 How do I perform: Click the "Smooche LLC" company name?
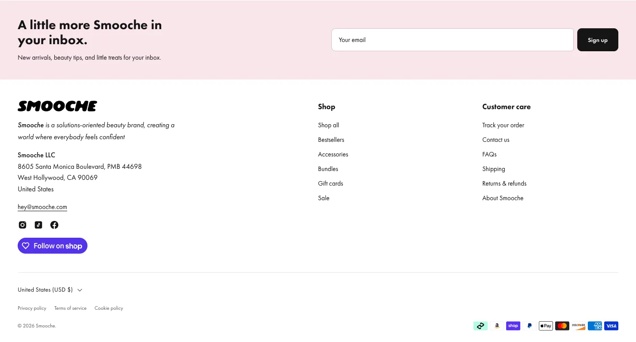click(36, 155)
